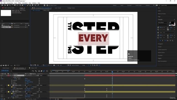This screenshot has height=100, width=177.
Task: Delete the selected item with the trash icon
Action: coord(15,66)
